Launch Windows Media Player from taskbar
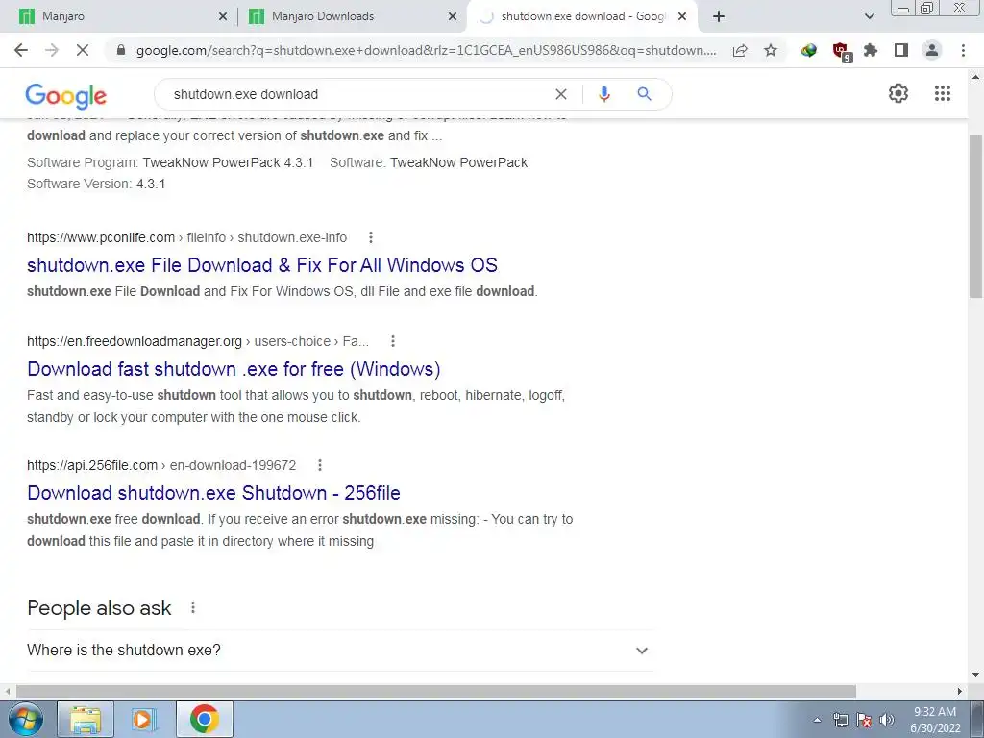This screenshot has width=984, height=738. pyautogui.click(x=144, y=719)
